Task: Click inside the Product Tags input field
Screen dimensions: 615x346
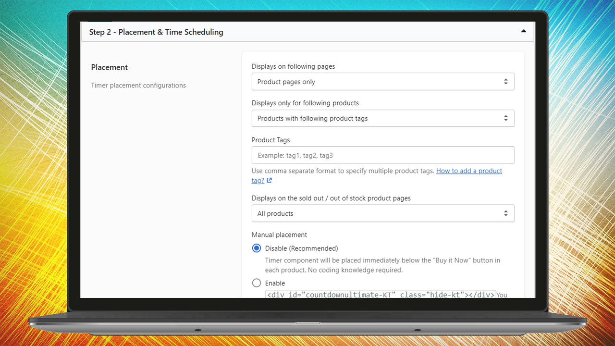Action: 383,155
